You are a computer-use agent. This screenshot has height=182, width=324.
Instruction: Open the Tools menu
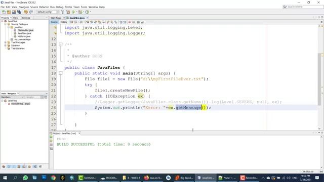pyautogui.click(x=84, y=7)
